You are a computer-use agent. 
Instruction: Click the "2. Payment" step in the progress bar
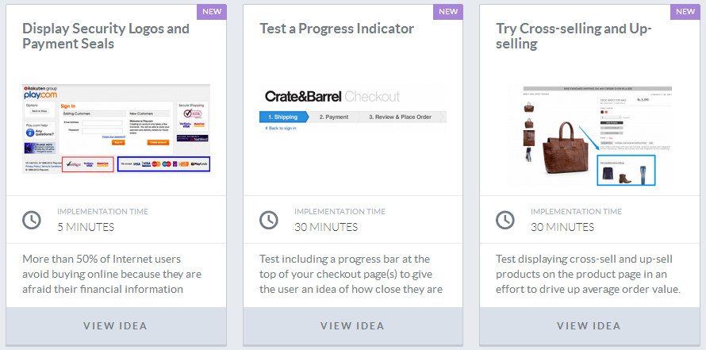[334, 117]
